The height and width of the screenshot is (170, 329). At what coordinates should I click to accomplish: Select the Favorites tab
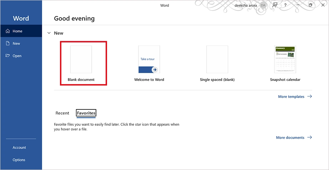(x=86, y=113)
